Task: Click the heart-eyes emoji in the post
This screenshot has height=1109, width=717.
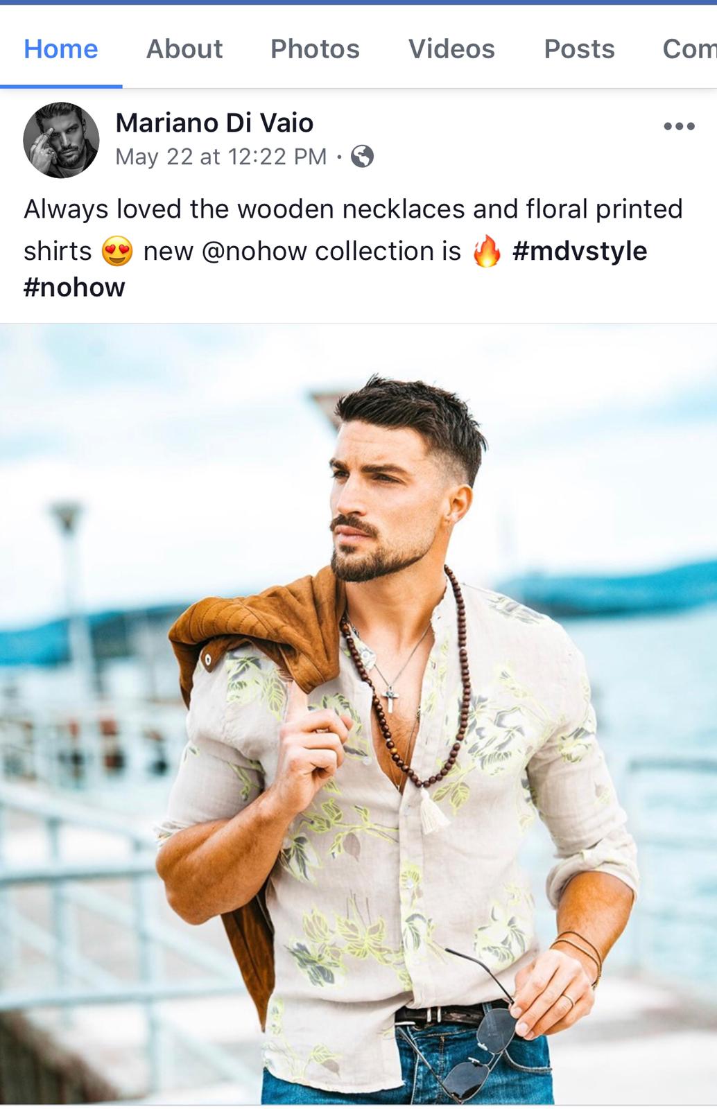Action: click(117, 251)
